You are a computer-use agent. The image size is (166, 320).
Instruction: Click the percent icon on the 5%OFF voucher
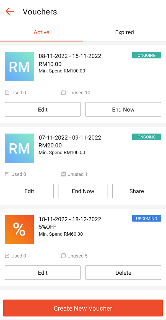(19, 230)
